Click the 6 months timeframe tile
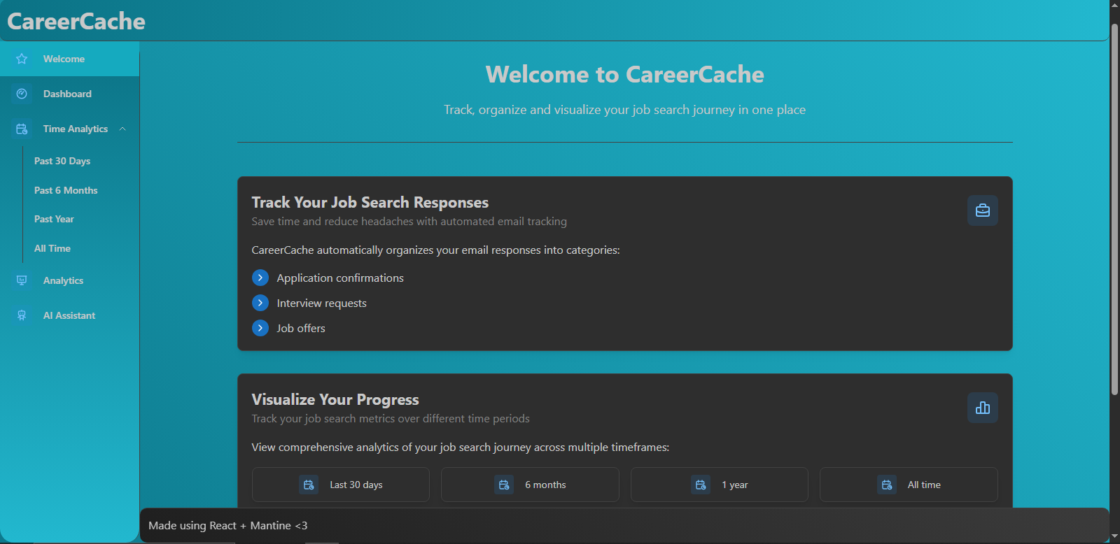1120x544 pixels. point(530,485)
